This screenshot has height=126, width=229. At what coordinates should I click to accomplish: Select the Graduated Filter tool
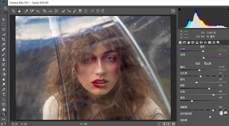(x=80, y=11)
